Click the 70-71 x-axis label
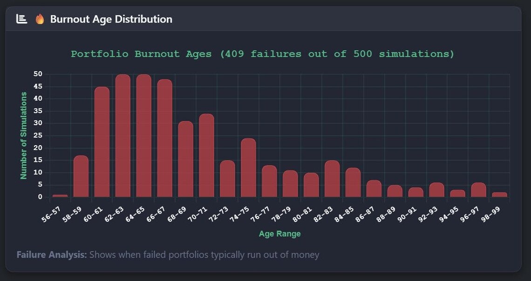This screenshot has width=531, height=281. pyautogui.click(x=198, y=214)
